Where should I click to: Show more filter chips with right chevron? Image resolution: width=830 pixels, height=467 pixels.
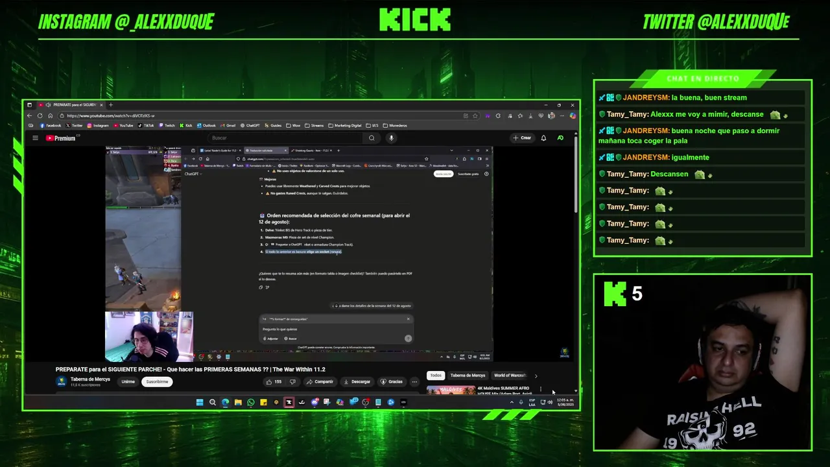pyautogui.click(x=536, y=376)
